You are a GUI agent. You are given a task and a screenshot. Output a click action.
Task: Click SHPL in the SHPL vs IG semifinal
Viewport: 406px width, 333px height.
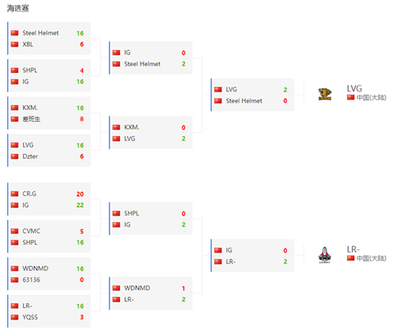(x=131, y=214)
